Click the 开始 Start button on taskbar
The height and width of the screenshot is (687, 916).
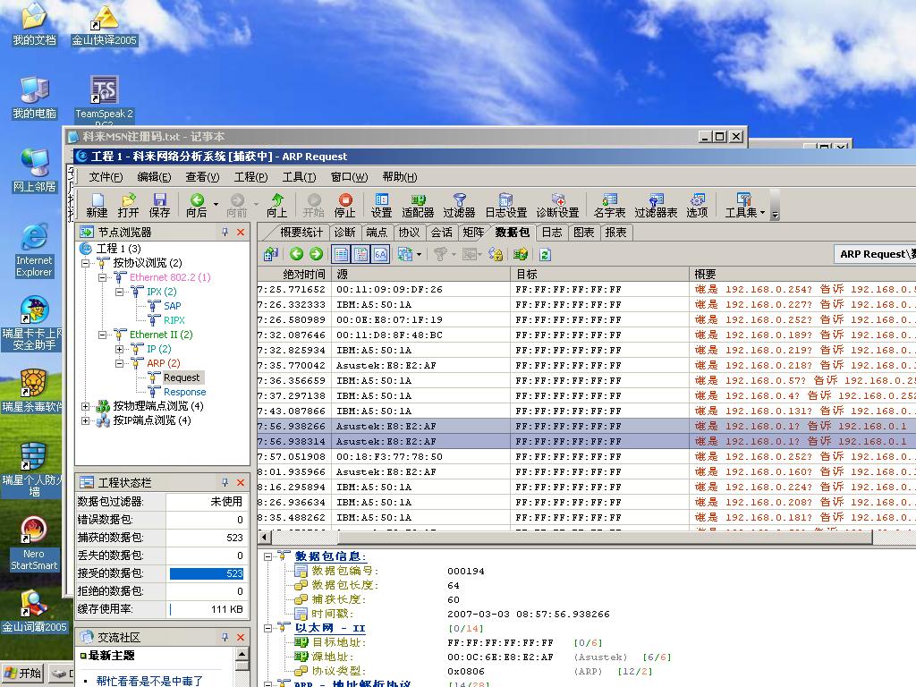(x=22, y=674)
